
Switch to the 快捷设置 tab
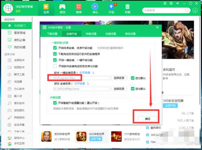(x=111, y=34)
